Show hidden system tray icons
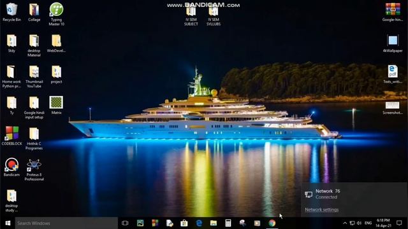 click(x=345, y=223)
